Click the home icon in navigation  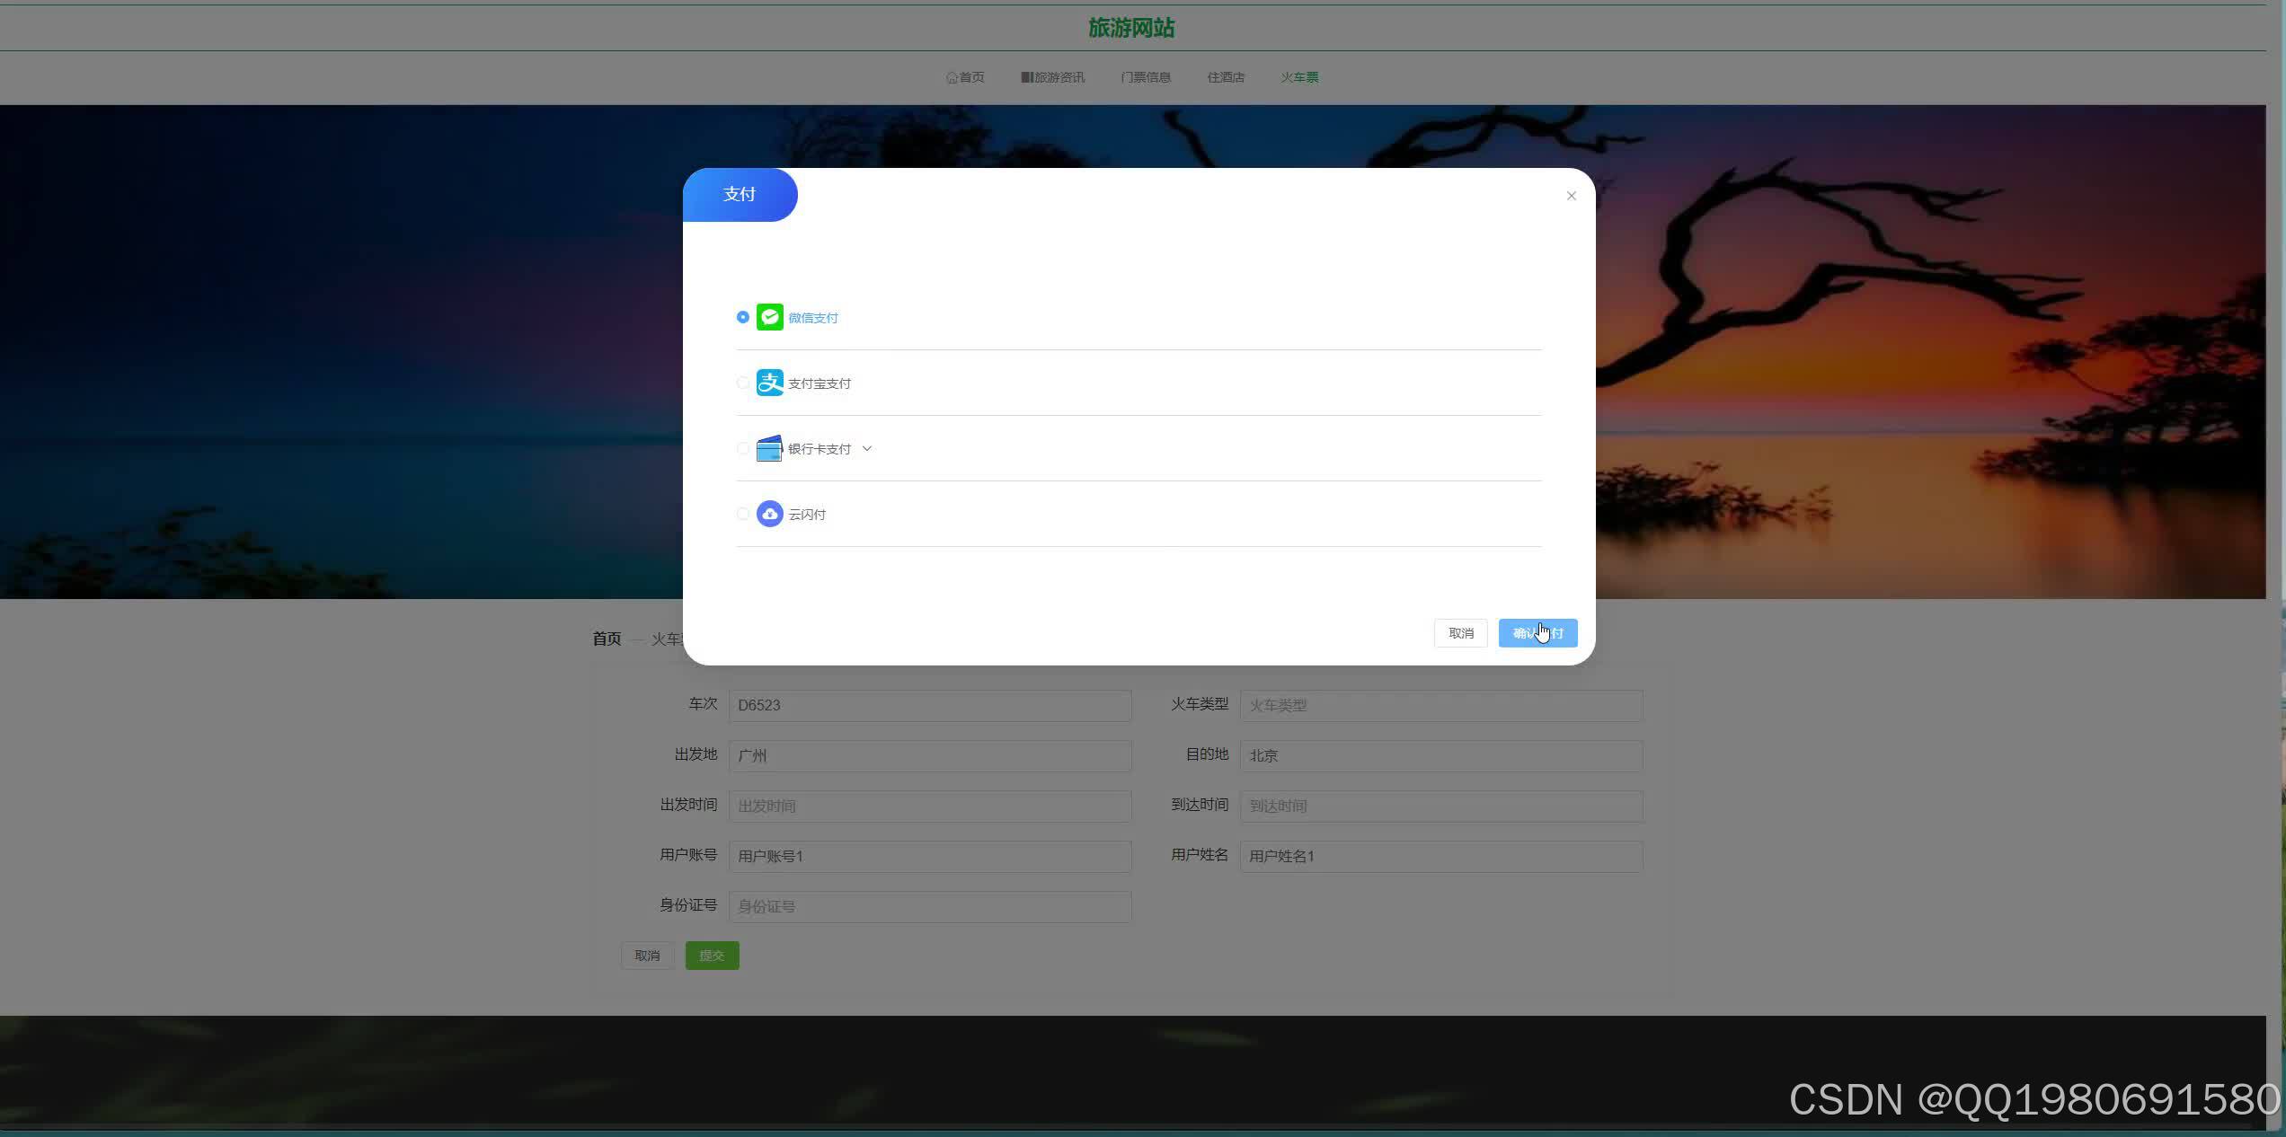coord(952,78)
